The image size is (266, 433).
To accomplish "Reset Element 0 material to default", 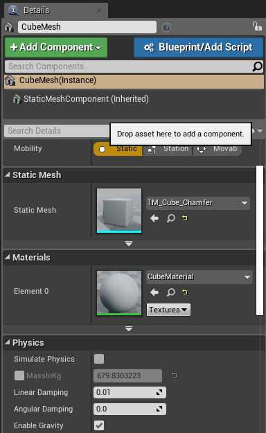I will click(185, 292).
